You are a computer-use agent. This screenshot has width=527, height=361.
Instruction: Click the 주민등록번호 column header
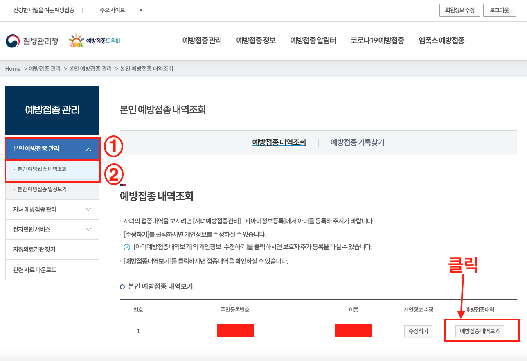click(x=235, y=310)
